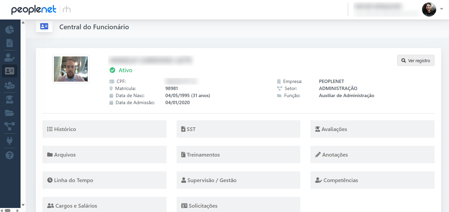Open the training graduate sidebar icon
449x212 pixels.
[x=9, y=99]
